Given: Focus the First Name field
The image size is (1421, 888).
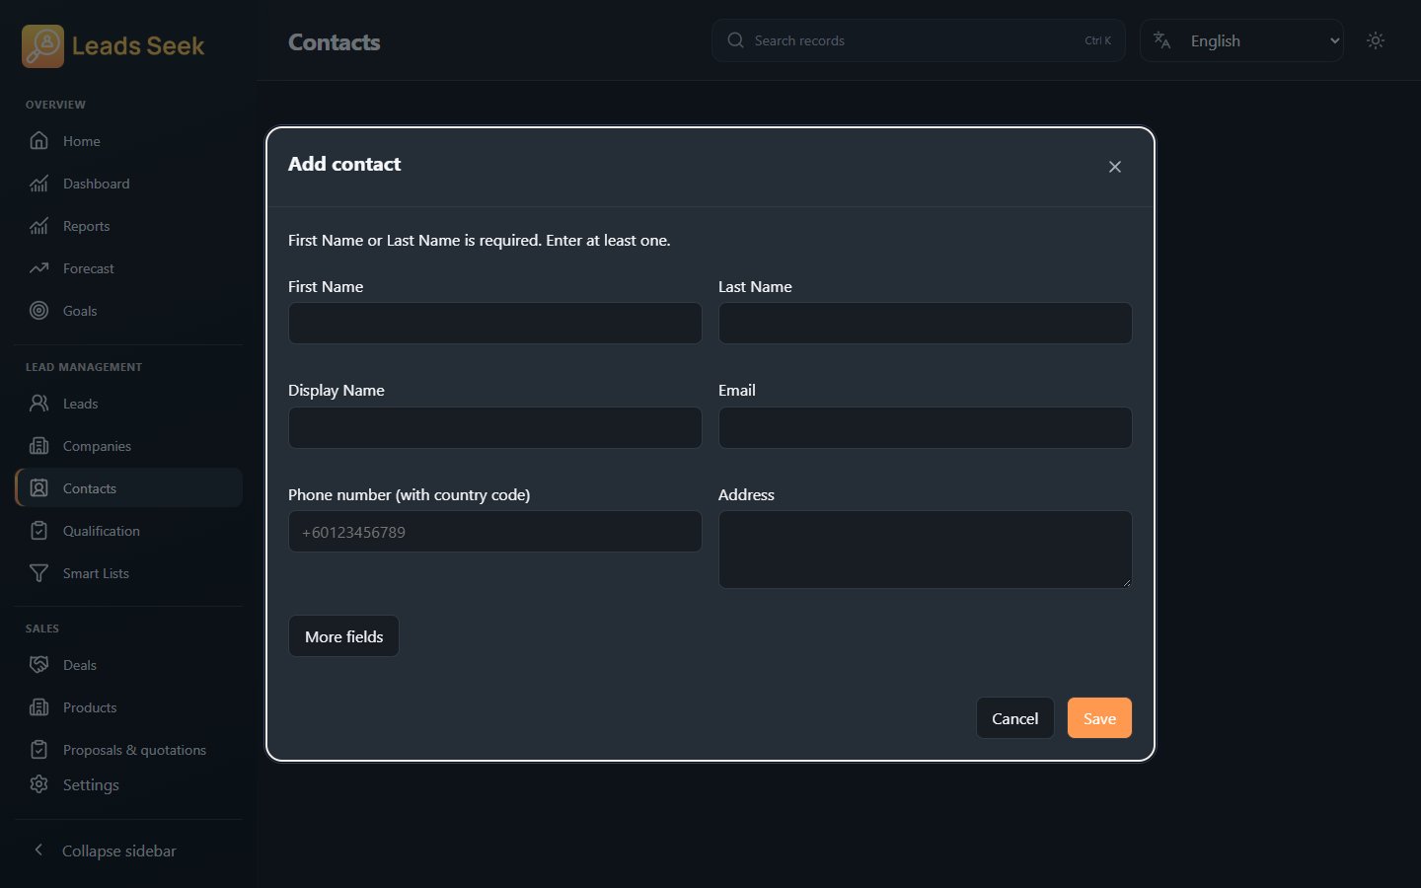Looking at the screenshot, I should (494, 324).
